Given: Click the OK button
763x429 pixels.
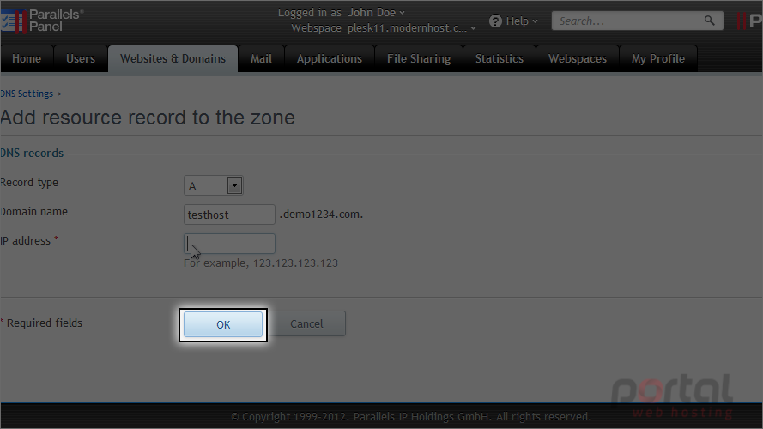Looking at the screenshot, I should coord(223,324).
